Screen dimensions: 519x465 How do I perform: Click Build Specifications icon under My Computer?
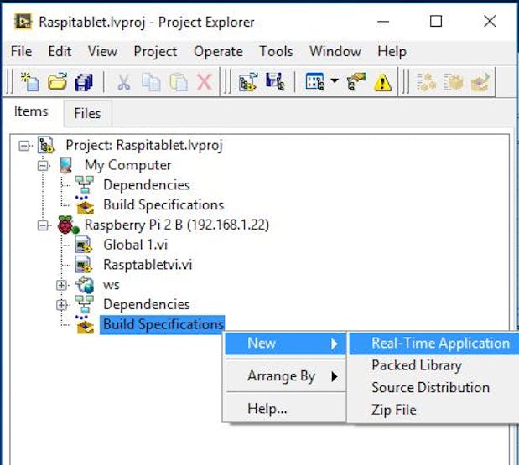tap(85, 204)
